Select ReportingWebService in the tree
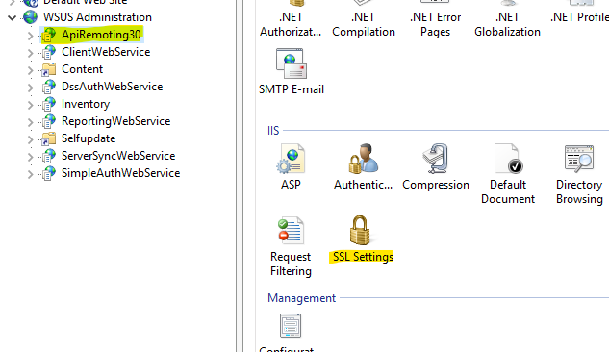The image size is (609, 352). point(115,121)
